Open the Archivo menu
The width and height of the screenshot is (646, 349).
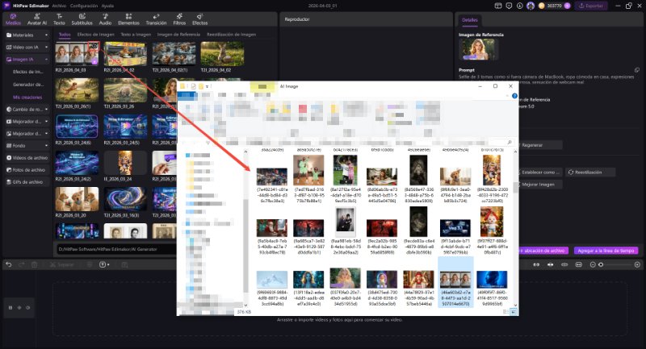(x=58, y=5)
